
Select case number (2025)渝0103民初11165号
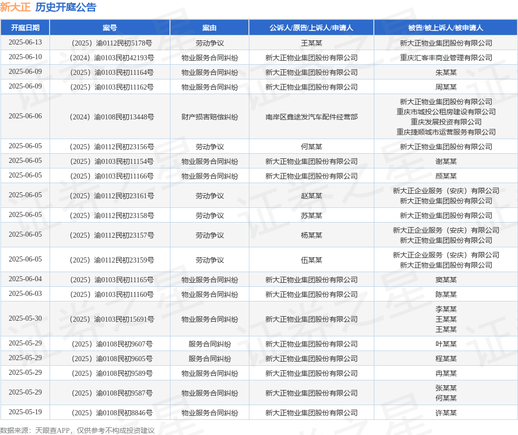112,280
